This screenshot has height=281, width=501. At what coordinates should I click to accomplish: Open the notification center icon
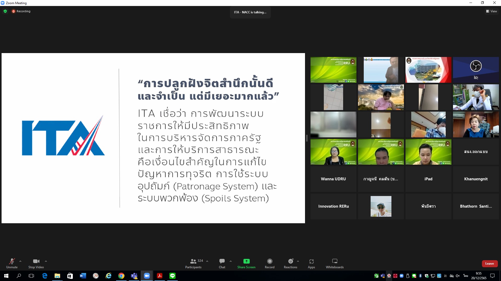click(492, 276)
